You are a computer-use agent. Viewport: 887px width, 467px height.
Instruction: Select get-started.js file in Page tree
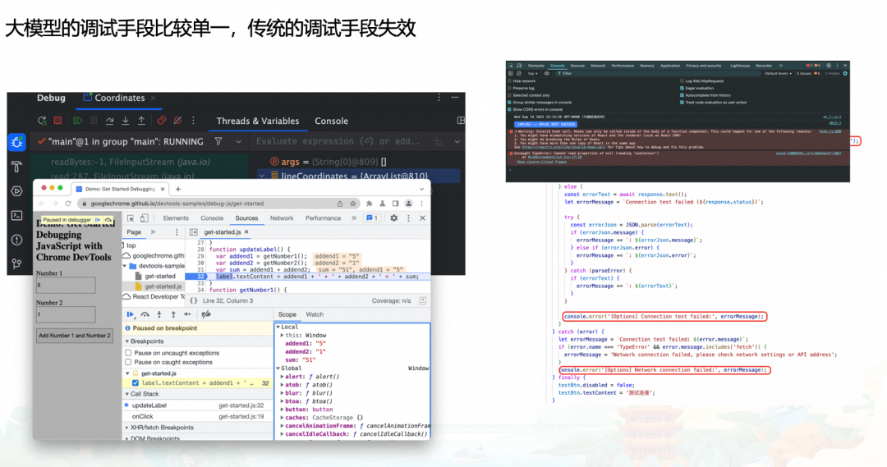pyautogui.click(x=163, y=286)
